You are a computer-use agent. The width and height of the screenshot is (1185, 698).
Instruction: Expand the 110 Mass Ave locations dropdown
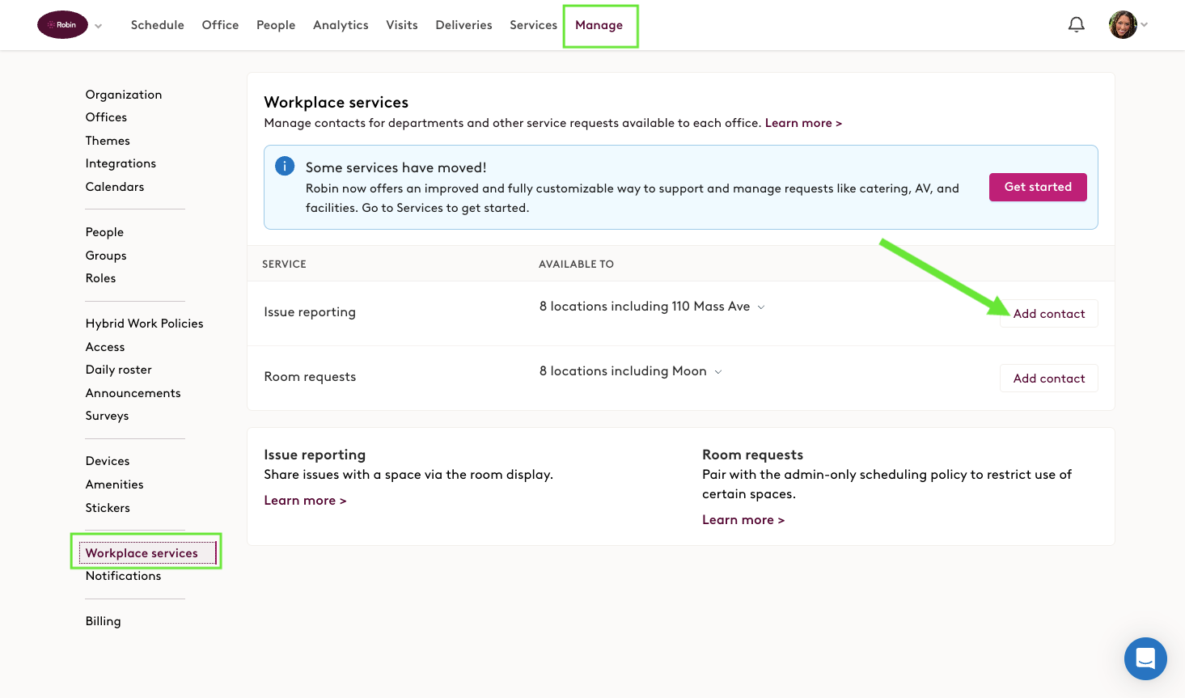click(652, 307)
